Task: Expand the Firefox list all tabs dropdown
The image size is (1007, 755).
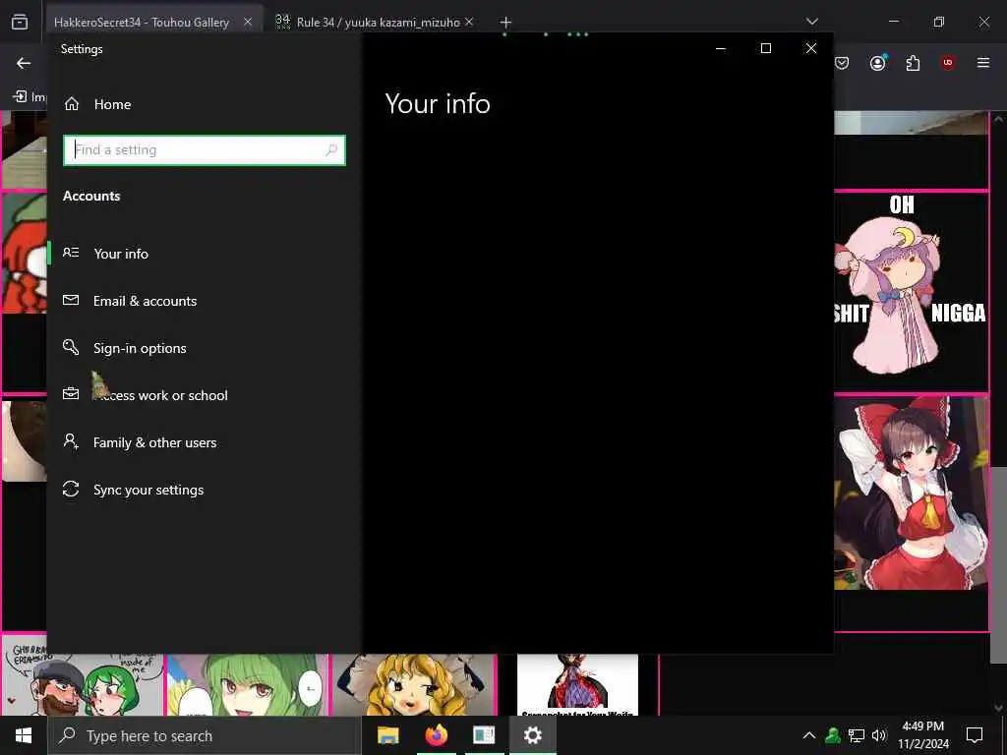Action: tap(812, 22)
